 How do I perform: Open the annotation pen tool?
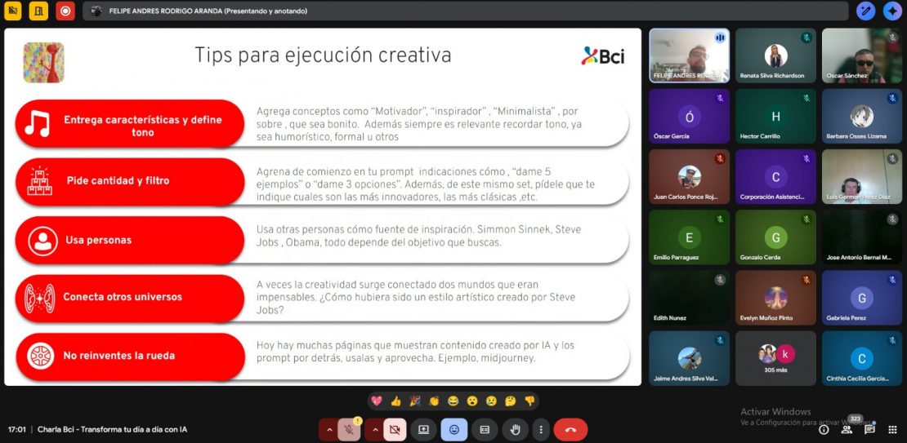[x=865, y=11]
